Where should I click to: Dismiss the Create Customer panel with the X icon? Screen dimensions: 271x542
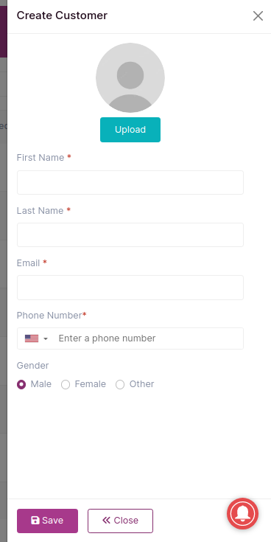pyautogui.click(x=258, y=16)
